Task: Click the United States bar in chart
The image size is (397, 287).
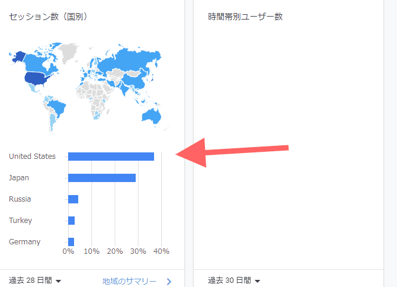Action: (111, 157)
